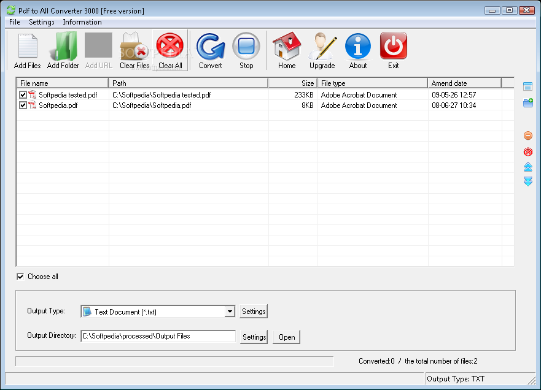Click the Settings button next to Output Type

pos(254,312)
